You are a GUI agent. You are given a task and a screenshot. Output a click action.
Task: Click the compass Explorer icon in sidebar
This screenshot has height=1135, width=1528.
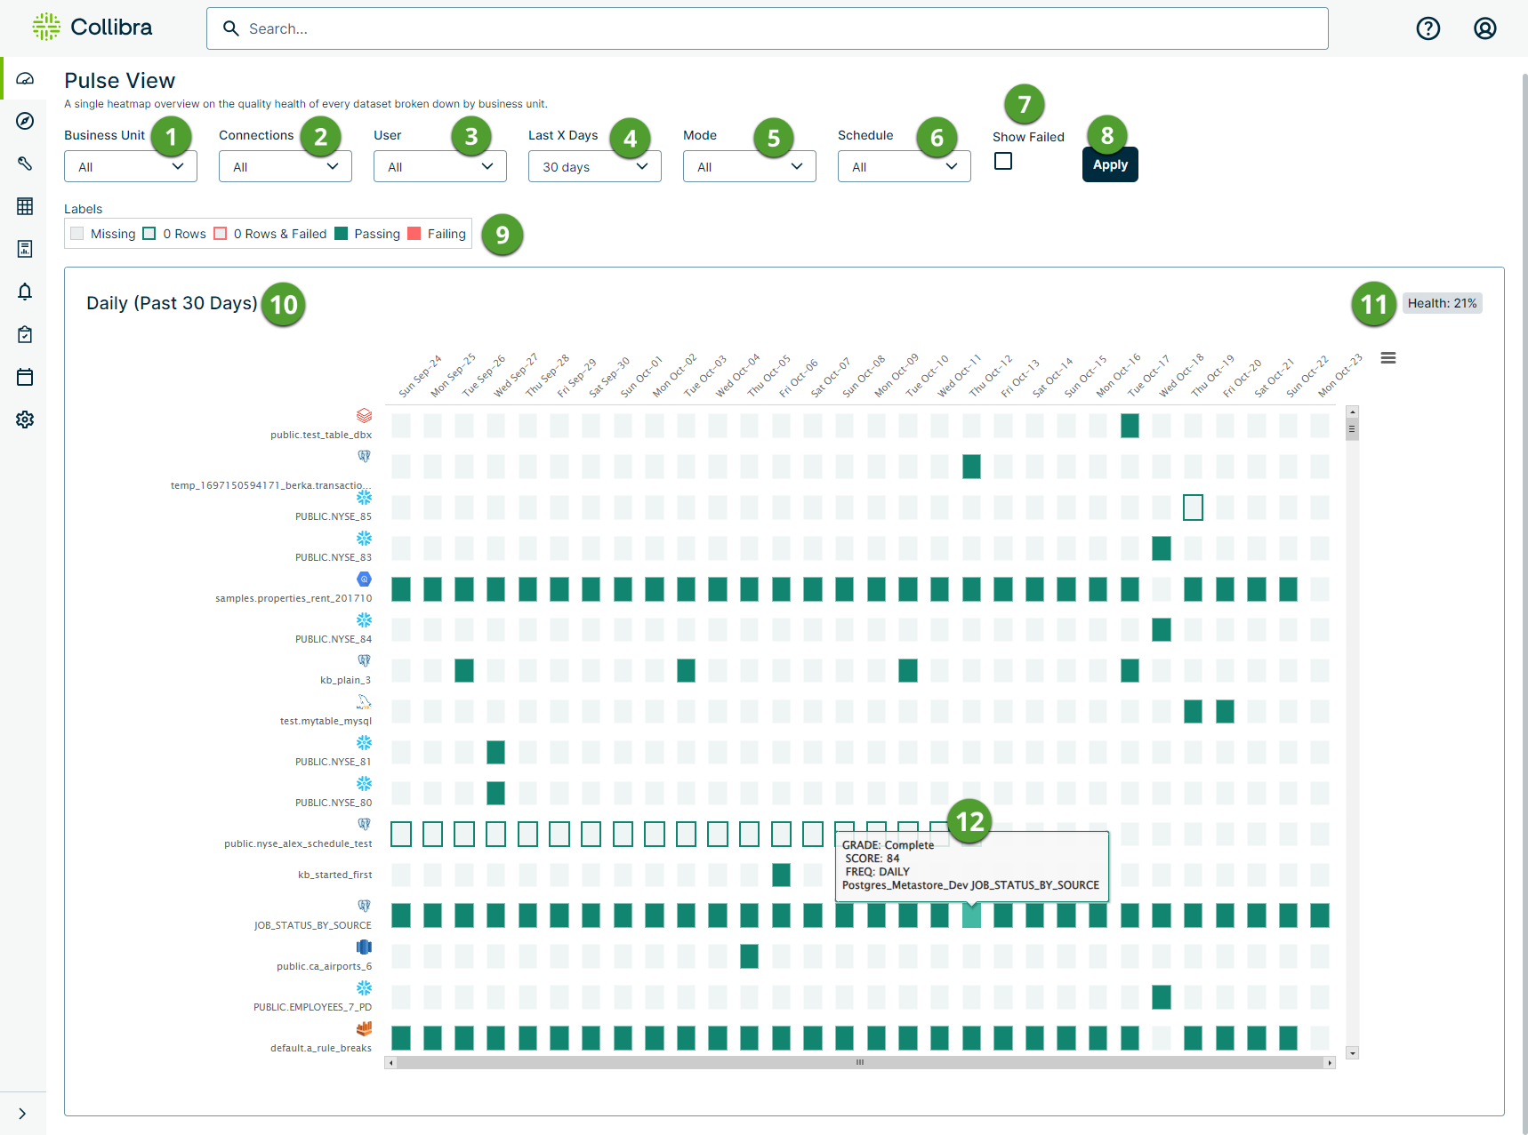[x=25, y=121]
